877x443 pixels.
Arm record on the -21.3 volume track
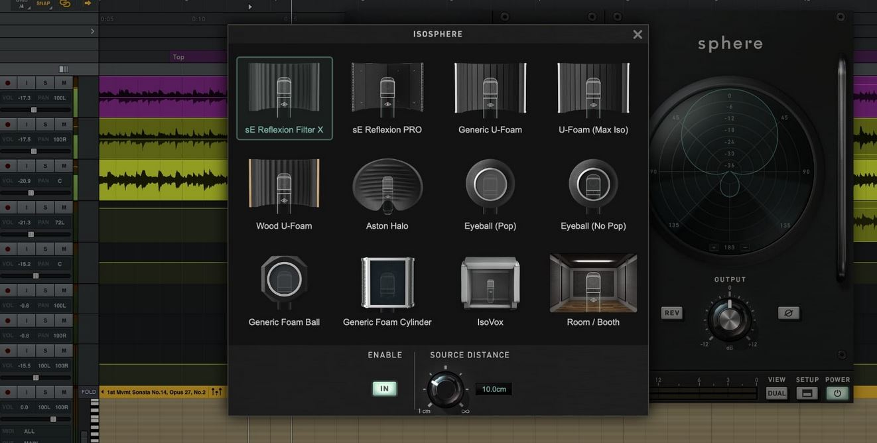click(8, 208)
